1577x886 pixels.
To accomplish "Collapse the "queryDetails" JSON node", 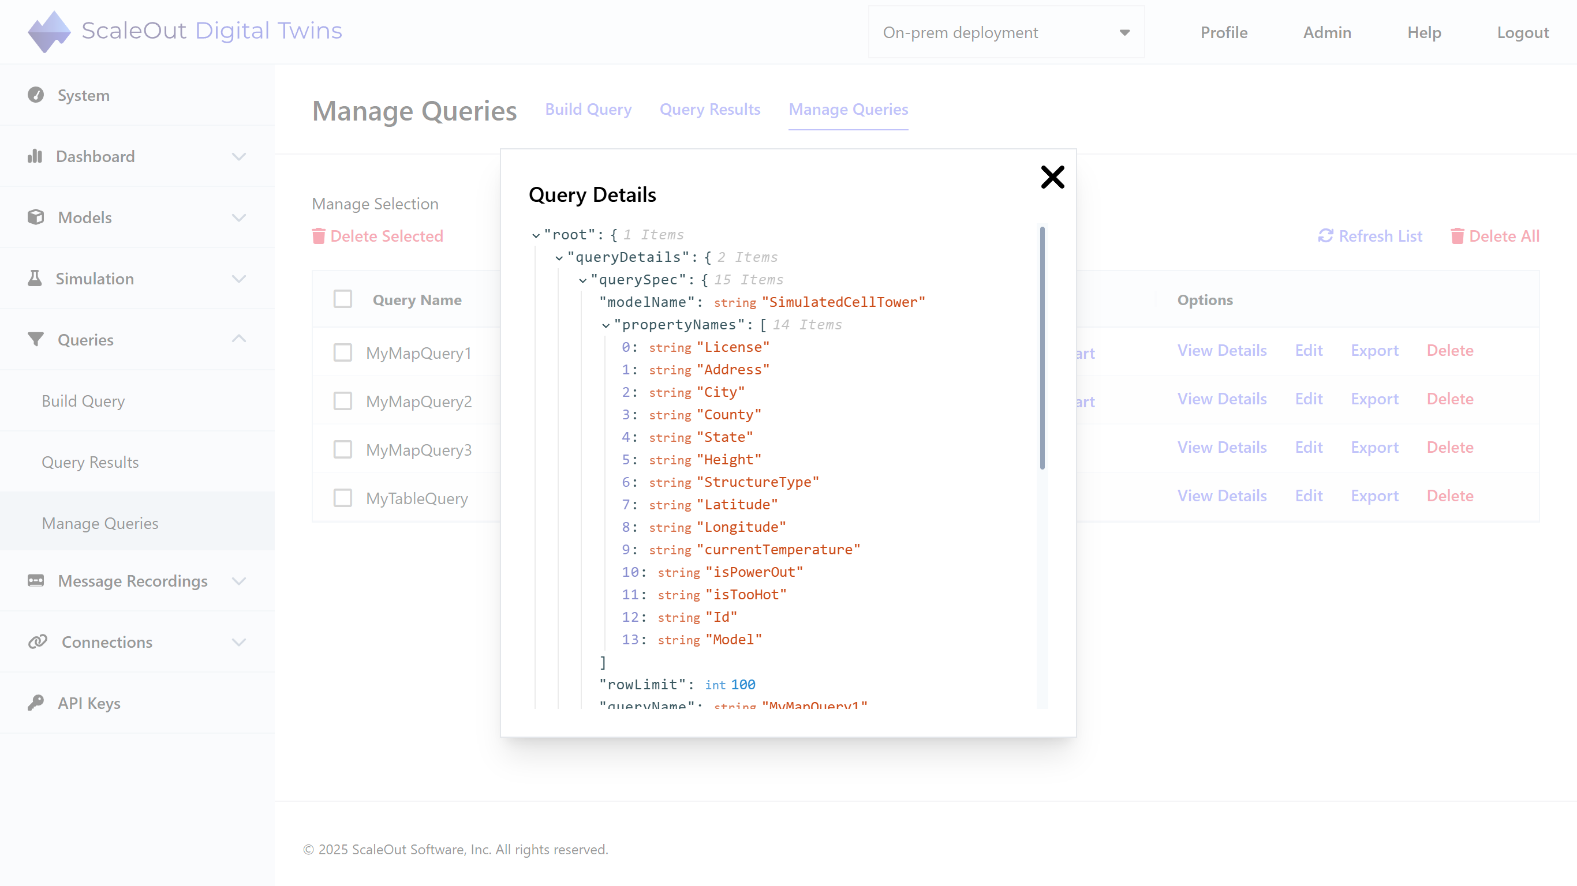I will [559, 258].
